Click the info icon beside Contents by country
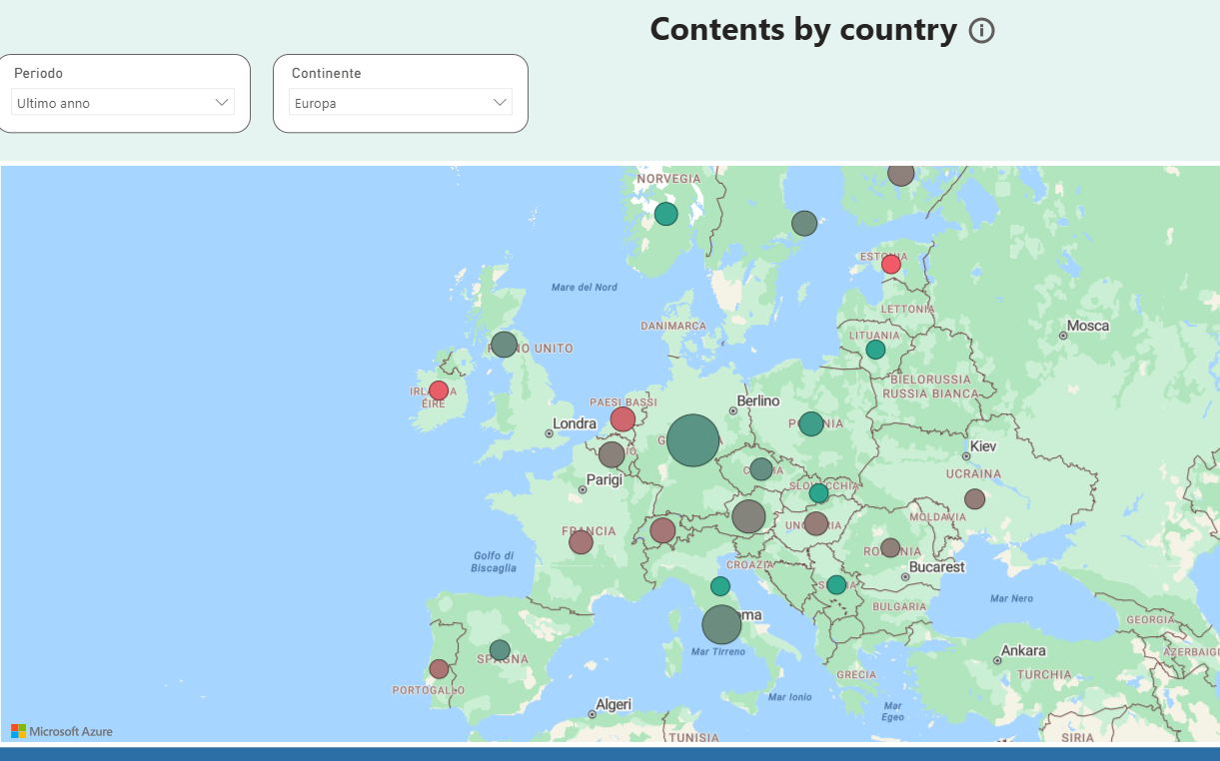The width and height of the screenshot is (1220, 761). tap(982, 31)
